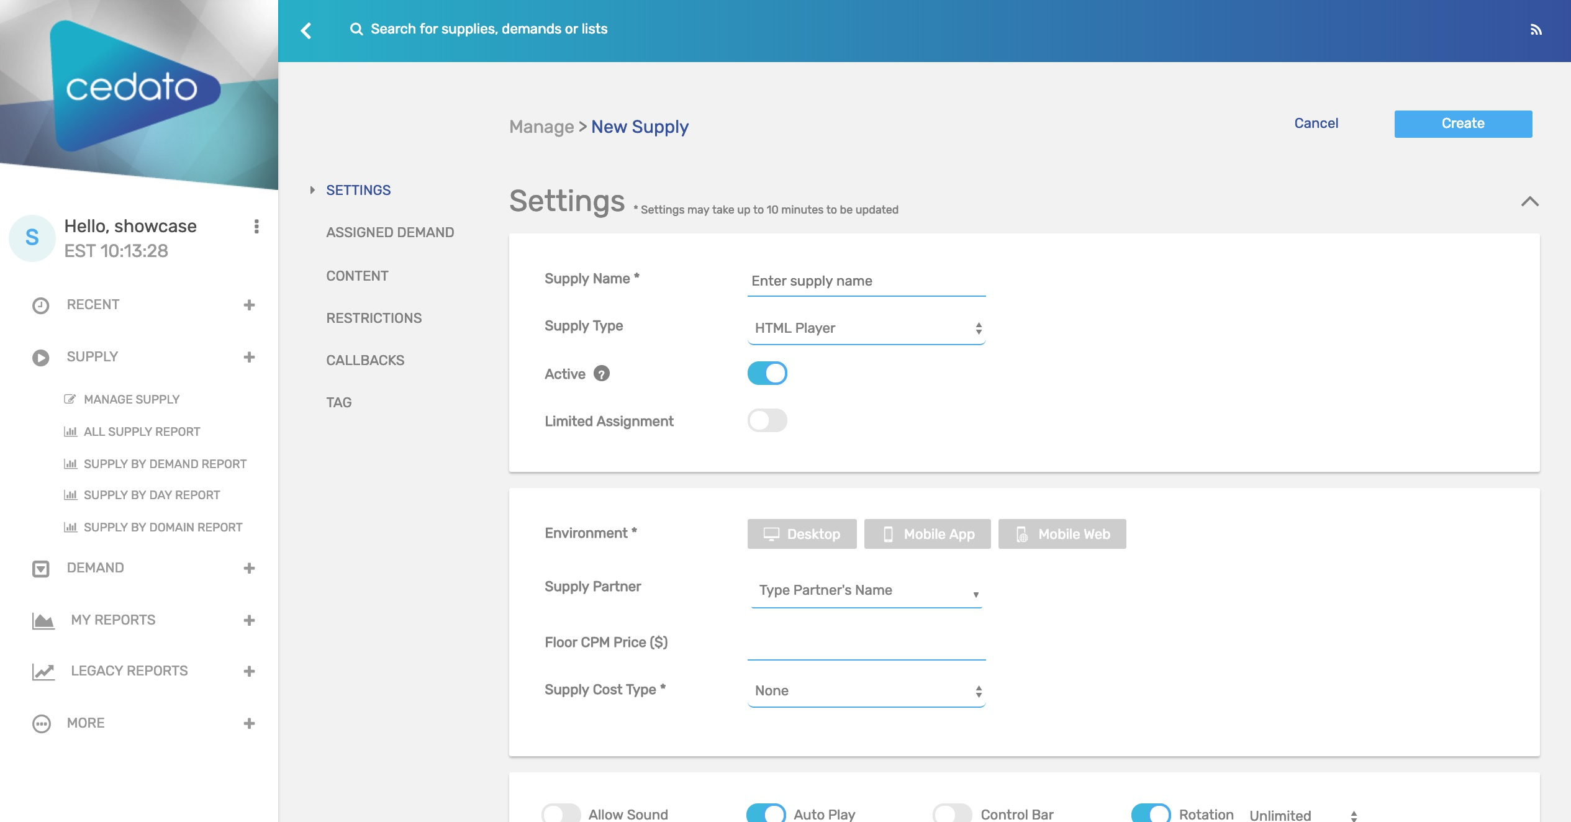Click the More ellipsis circle icon

click(x=42, y=724)
